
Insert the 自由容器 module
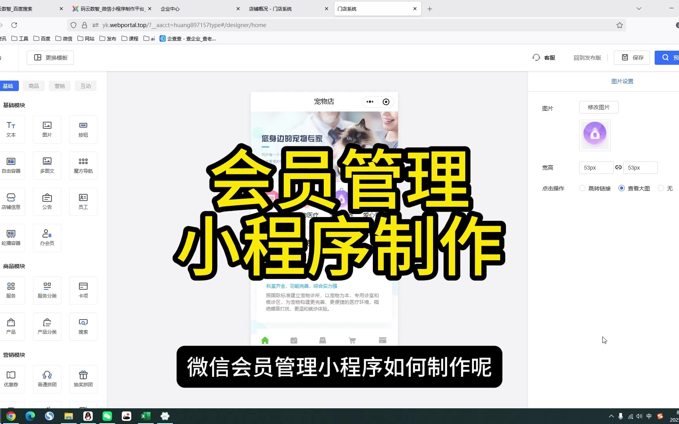pos(11,166)
